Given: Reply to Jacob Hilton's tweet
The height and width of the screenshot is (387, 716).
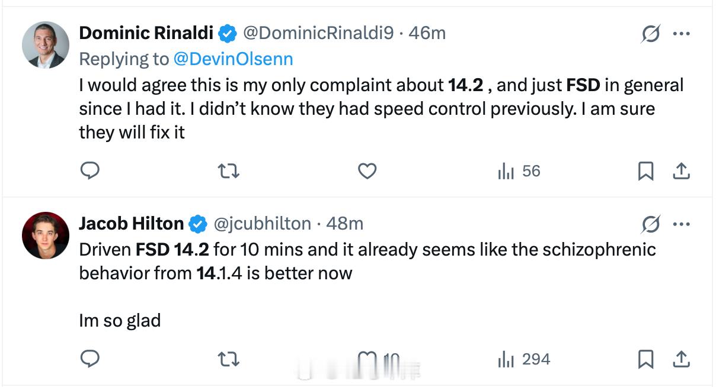Looking at the screenshot, I should tap(89, 359).
